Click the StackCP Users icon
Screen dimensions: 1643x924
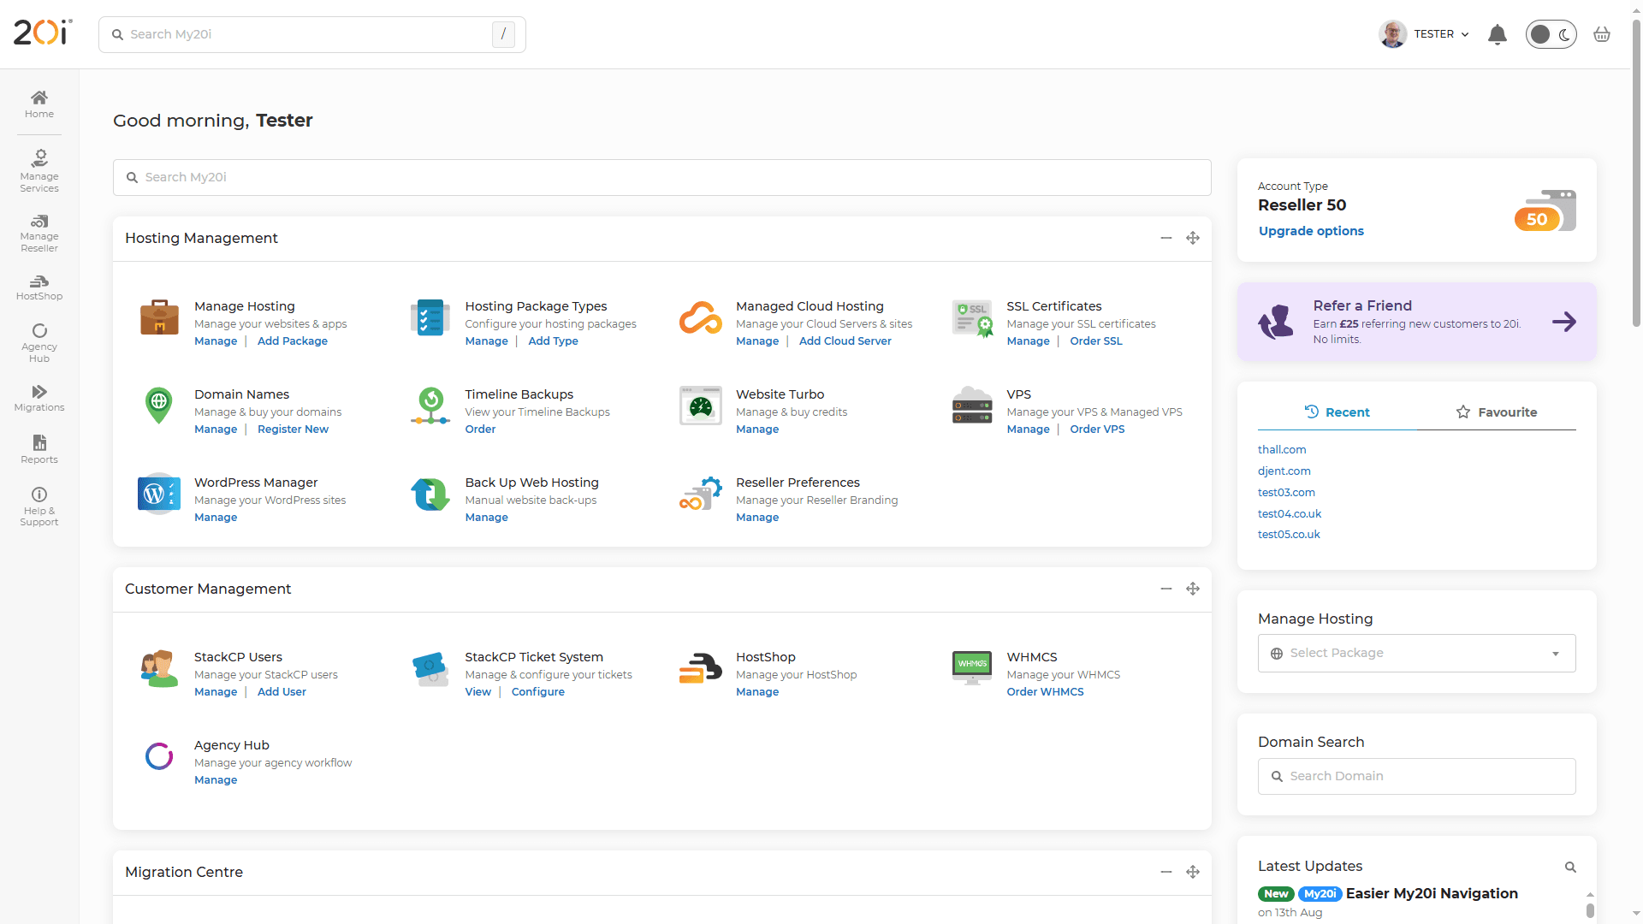tap(159, 668)
